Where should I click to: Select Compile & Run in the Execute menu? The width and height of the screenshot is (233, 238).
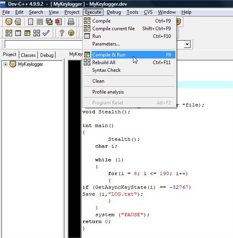[129, 54]
